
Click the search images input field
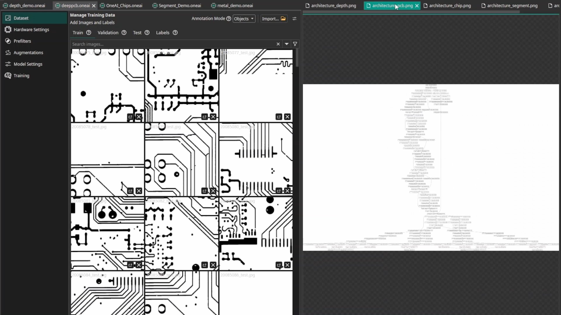[172, 44]
